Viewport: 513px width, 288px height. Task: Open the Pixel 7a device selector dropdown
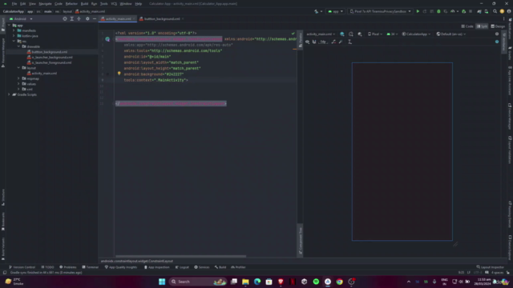click(x=380, y=11)
